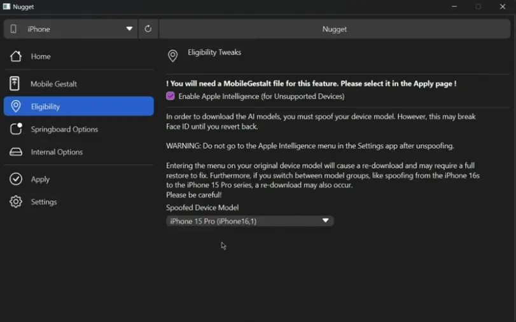Go to Mobile Gestalt page
The height and width of the screenshot is (322, 516).
coord(79,84)
